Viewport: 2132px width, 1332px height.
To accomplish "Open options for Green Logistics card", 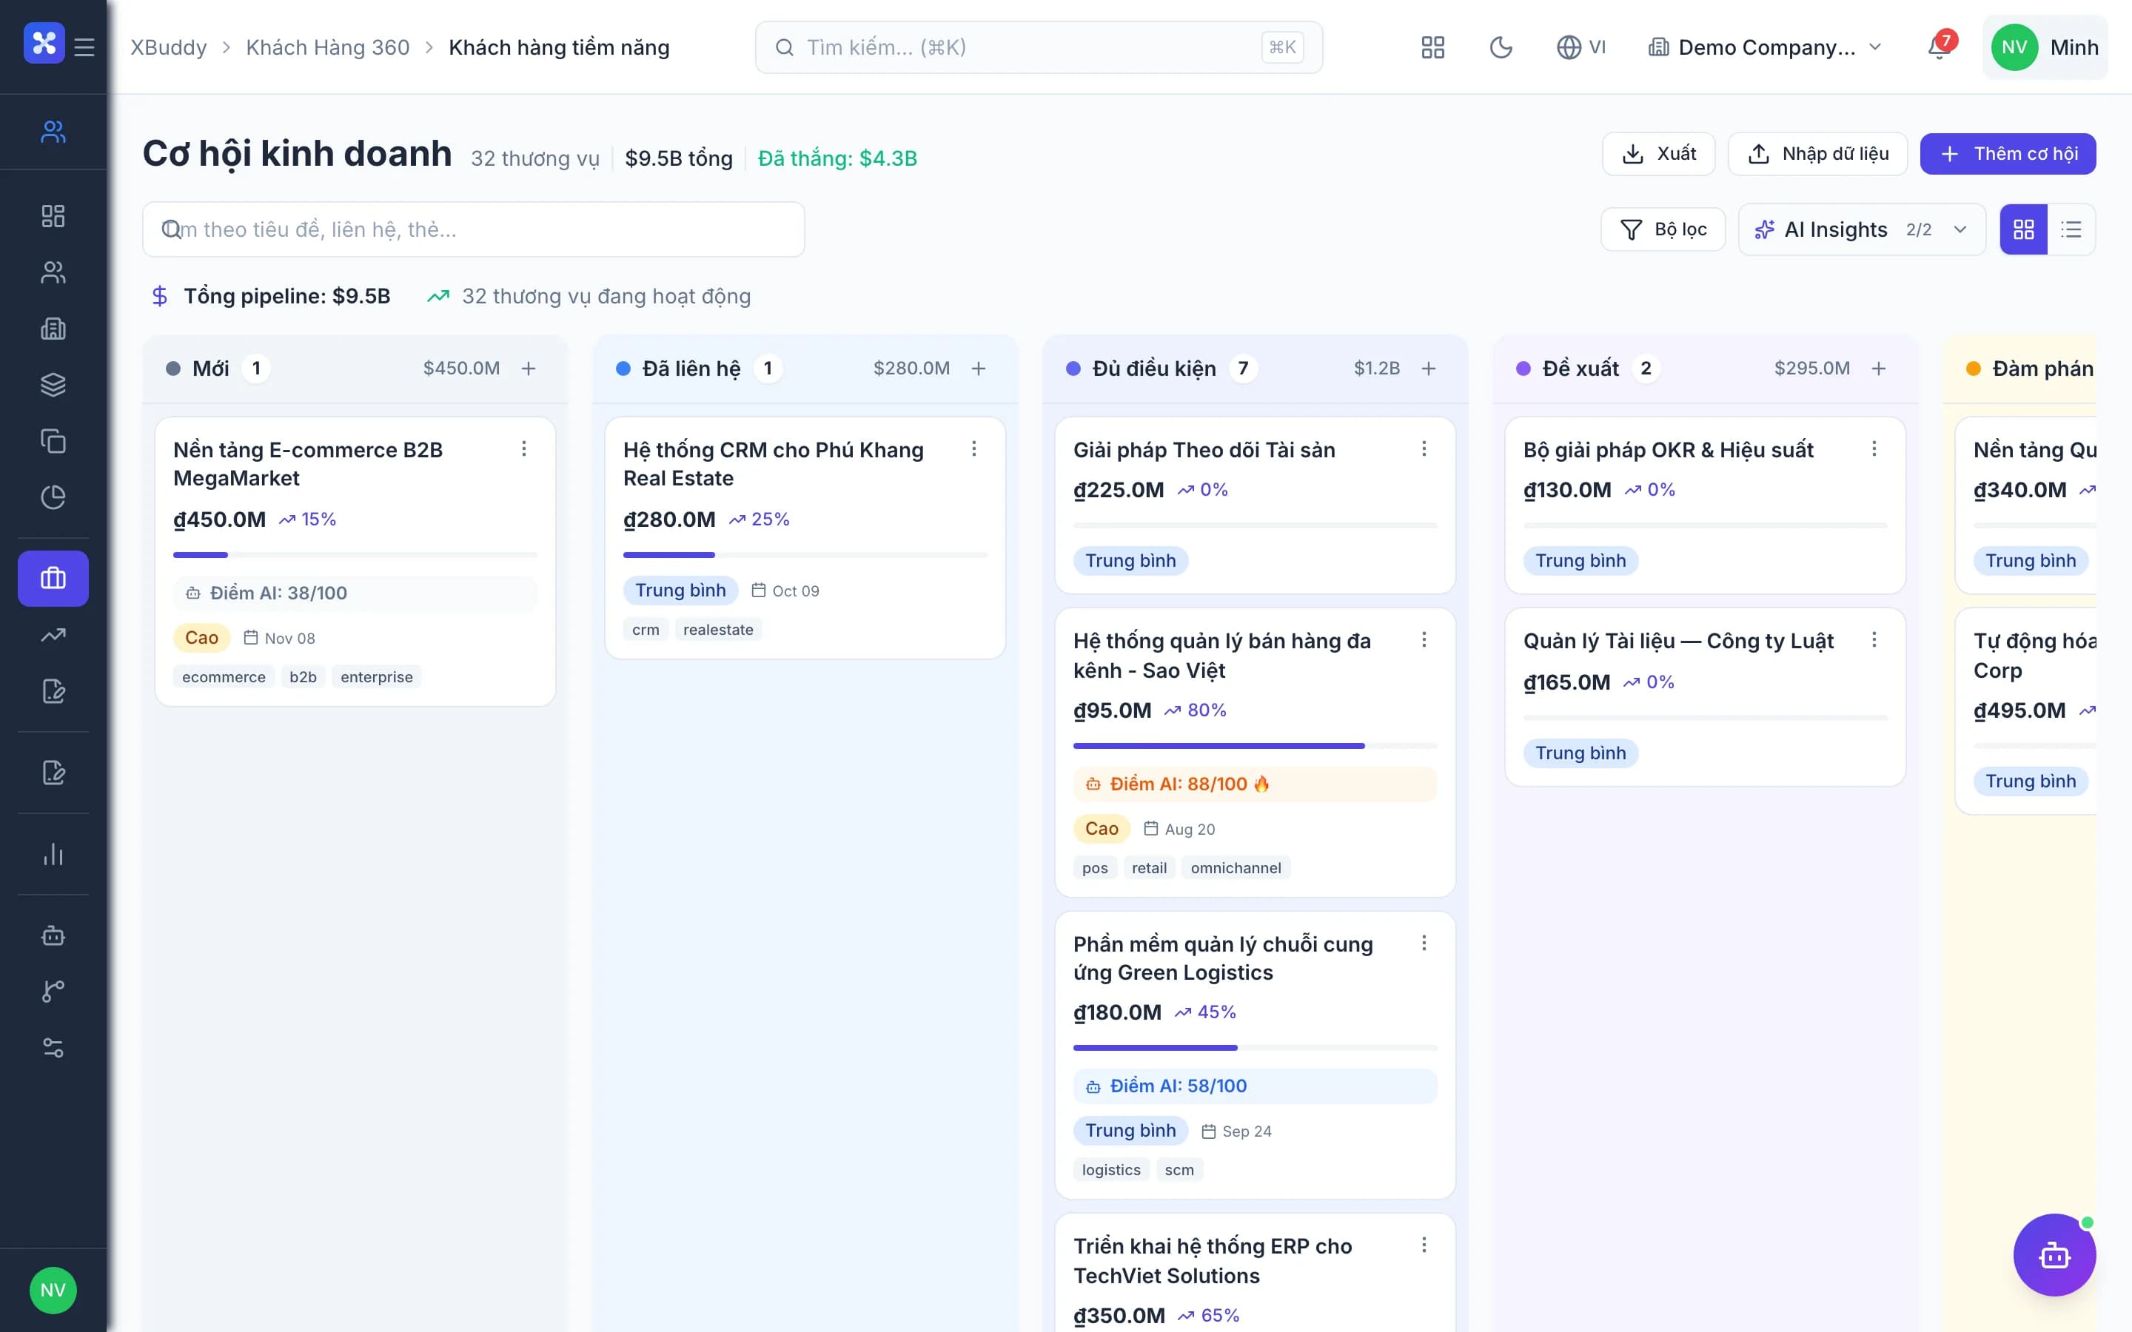I will pos(1424,943).
